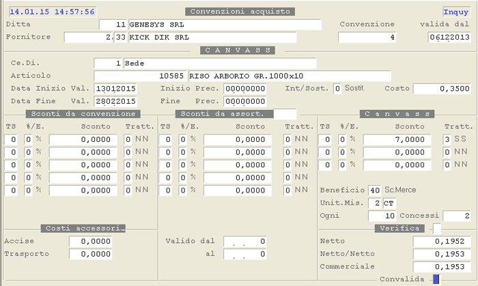This screenshot has width=478, height=286.
Task: Click the Valido dal date field
Action: (245, 241)
